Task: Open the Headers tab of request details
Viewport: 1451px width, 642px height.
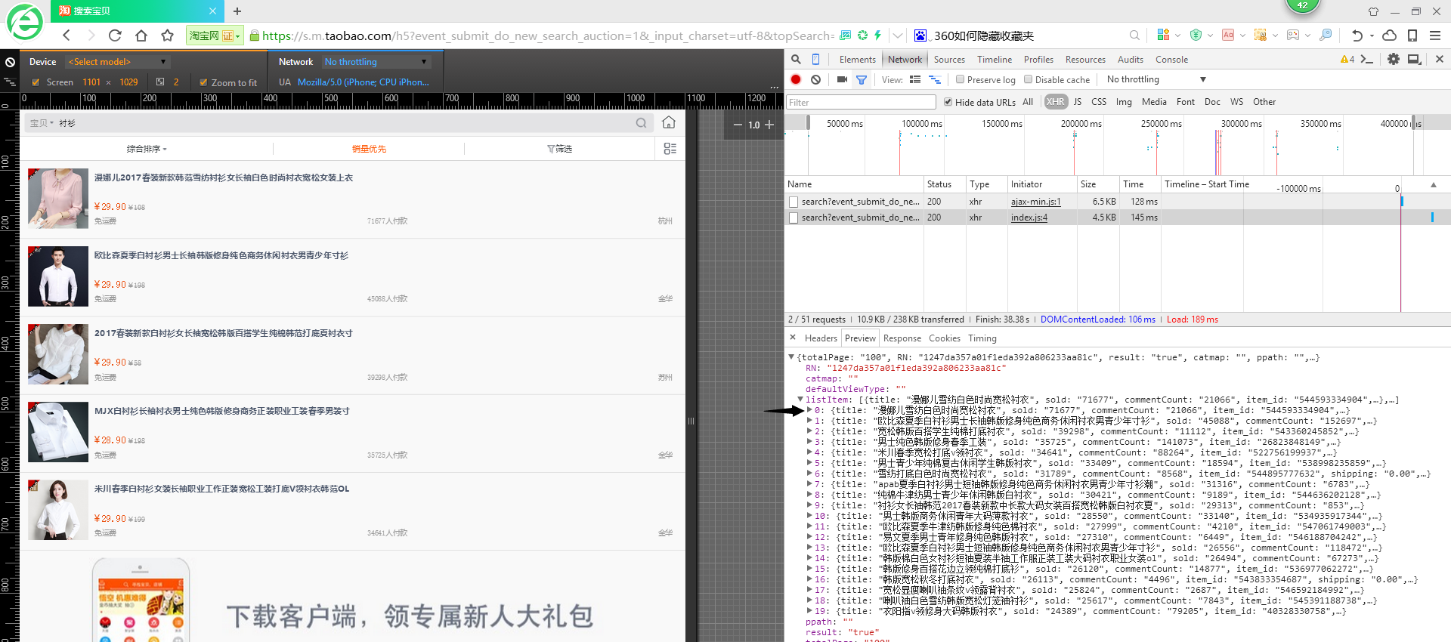Action: click(821, 338)
